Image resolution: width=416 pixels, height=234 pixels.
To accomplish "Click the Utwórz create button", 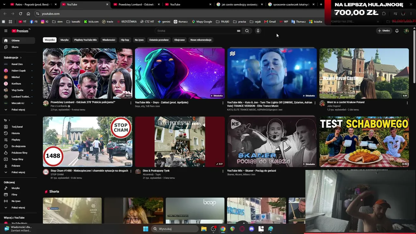I will click(x=384, y=31).
